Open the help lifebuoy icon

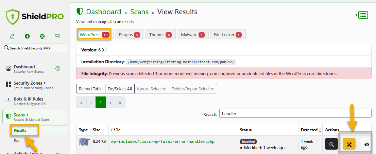pos(42,36)
